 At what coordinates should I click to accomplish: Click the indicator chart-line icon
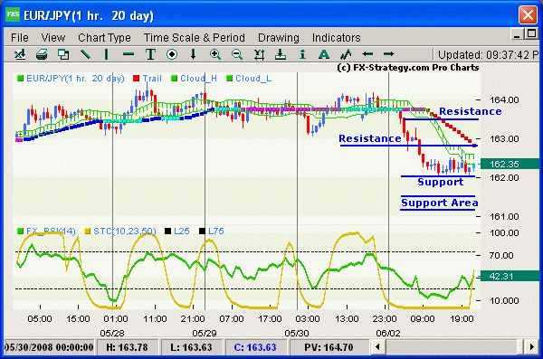click(346, 54)
